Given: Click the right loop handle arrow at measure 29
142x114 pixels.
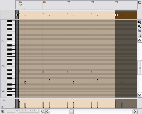Looking at the screenshot, I should click(x=117, y=15).
